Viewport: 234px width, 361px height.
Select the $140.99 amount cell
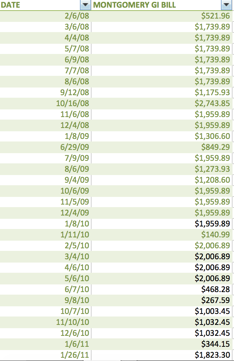[216, 234]
